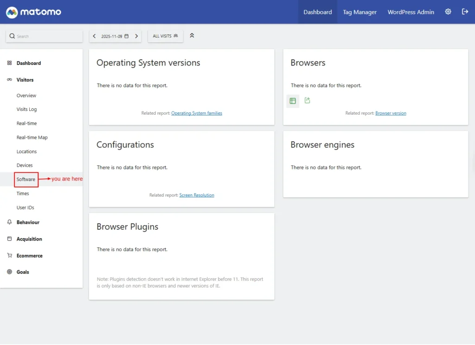Open the Screen Resolution related report
This screenshot has width=475, height=345.
197,195
